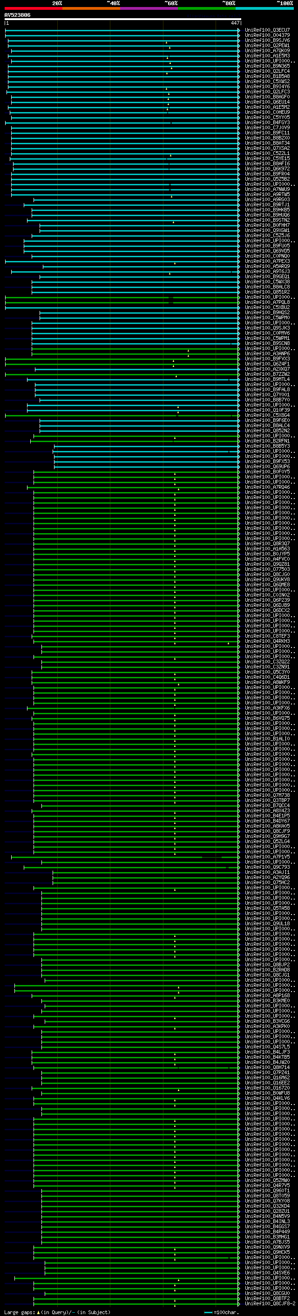Select hit UniRef100_A1E5M3
The image size is (298, 1316).
point(267,56)
